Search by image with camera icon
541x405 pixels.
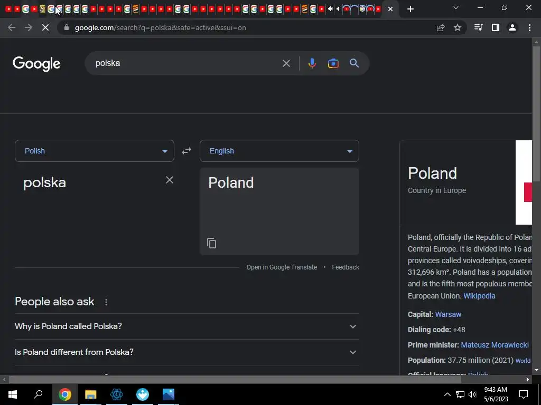333,63
